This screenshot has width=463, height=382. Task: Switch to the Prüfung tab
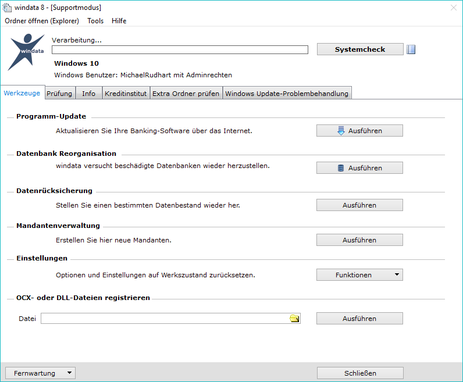click(x=59, y=93)
